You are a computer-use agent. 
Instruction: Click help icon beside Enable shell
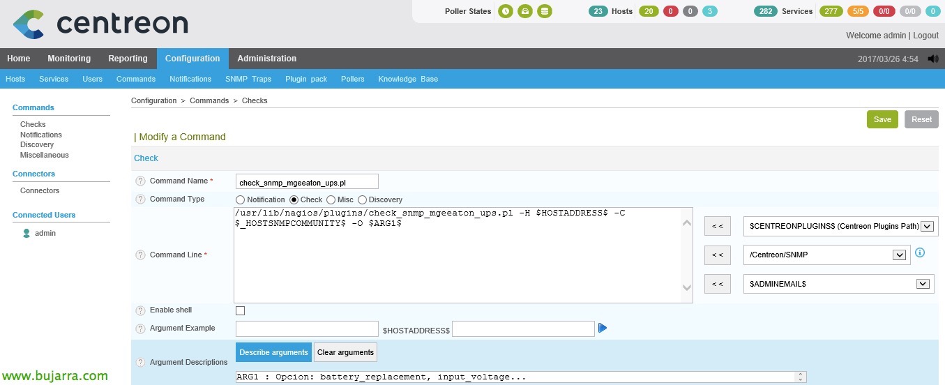140,310
